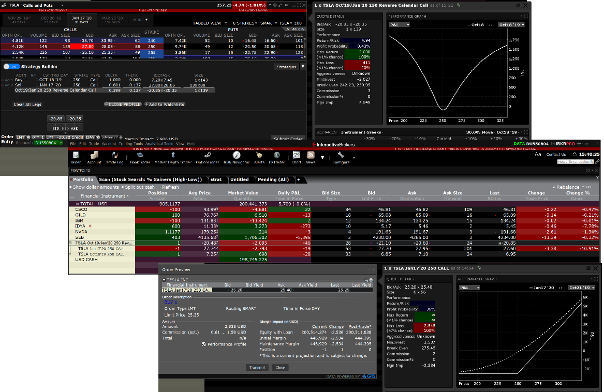The height and width of the screenshot is (392, 604).
Task: Open the SMART exchange dropdown
Action: 268,23
